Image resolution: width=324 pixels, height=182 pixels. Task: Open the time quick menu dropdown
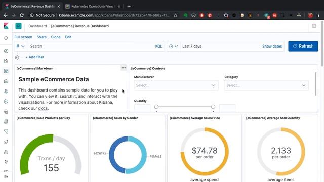click(x=173, y=46)
